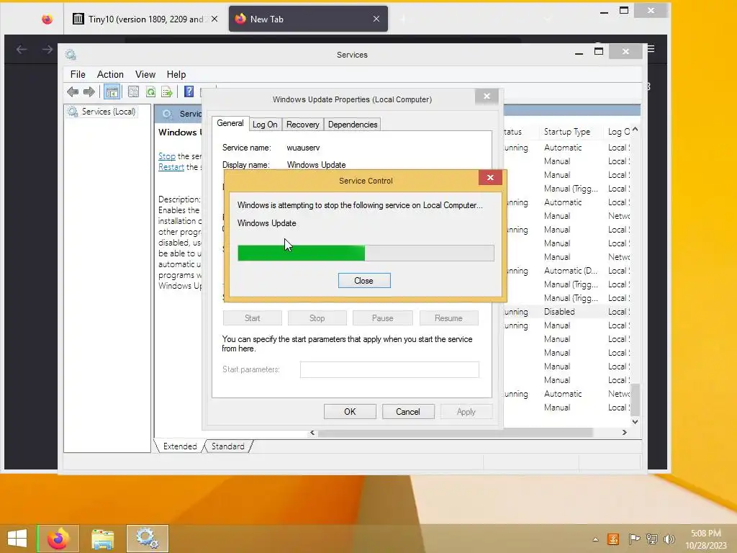The height and width of the screenshot is (553, 737).
Task: Close Service Control with red X
Action: 490,177
